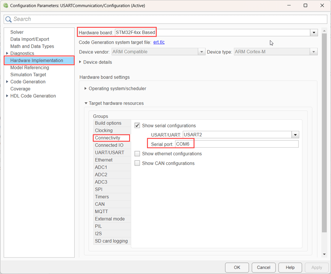Expand the Diagnostics tree node
Screen dimensions: 331x274
(x=7, y=53)
